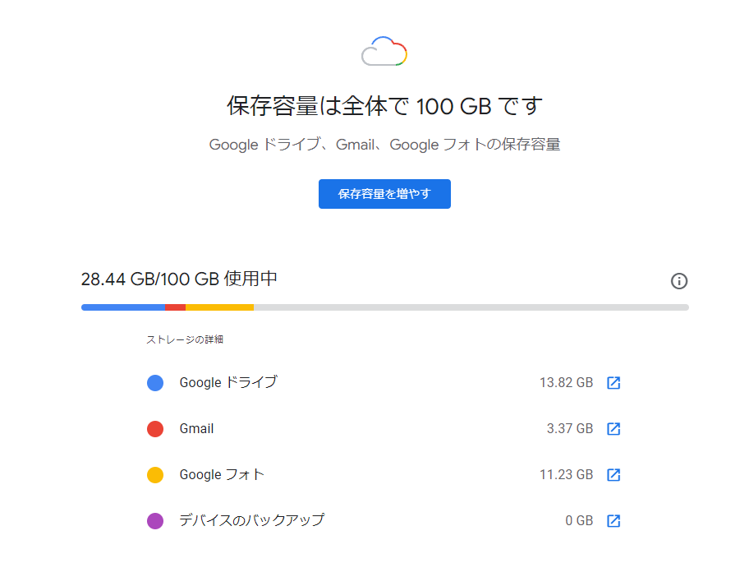Select the purple backup color dot

[x=155, y=520]
